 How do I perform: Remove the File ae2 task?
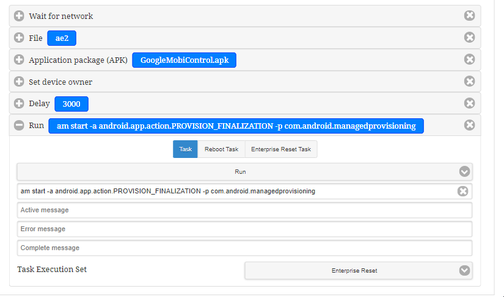(469, 37)
